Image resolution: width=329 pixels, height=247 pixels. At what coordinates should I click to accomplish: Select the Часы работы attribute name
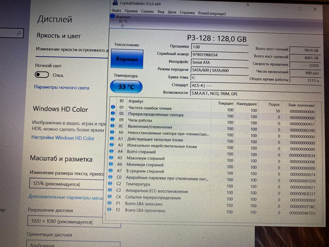140,120
